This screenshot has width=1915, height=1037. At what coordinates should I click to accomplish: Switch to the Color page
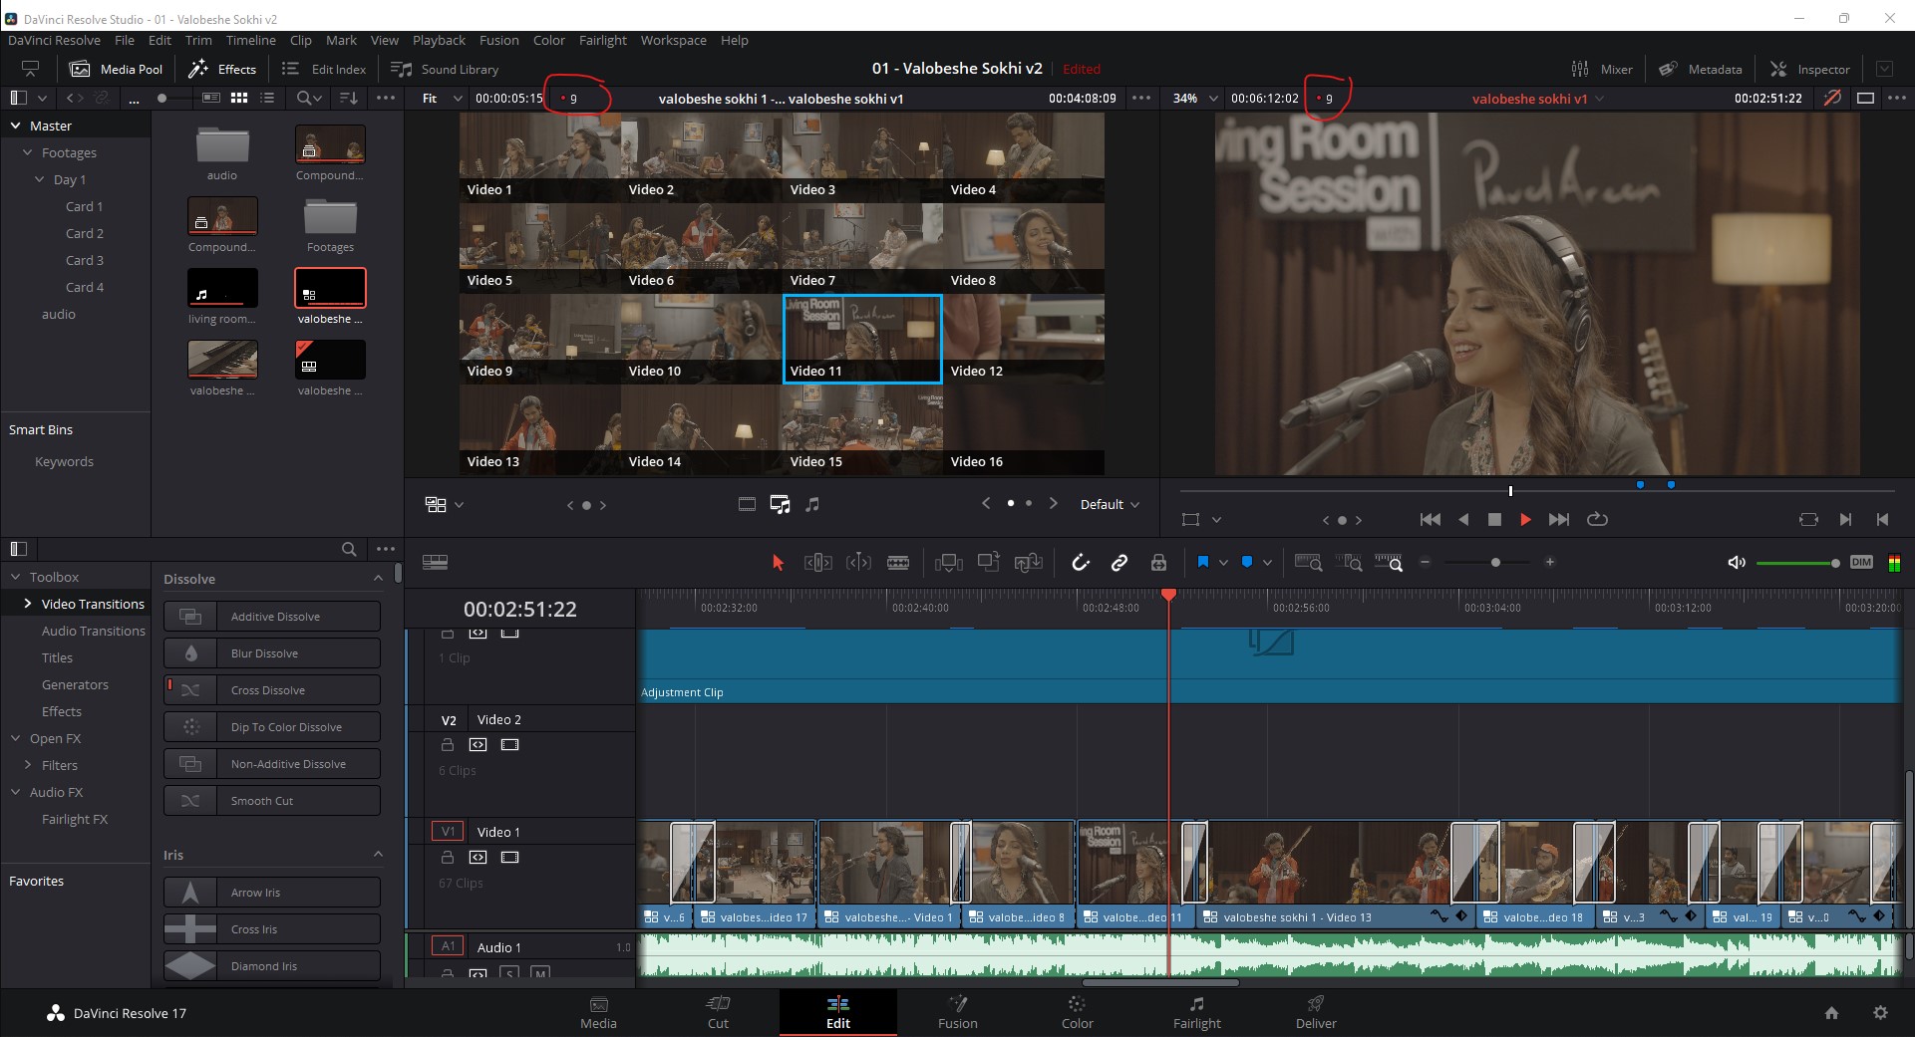(x=1077, y=1012)
